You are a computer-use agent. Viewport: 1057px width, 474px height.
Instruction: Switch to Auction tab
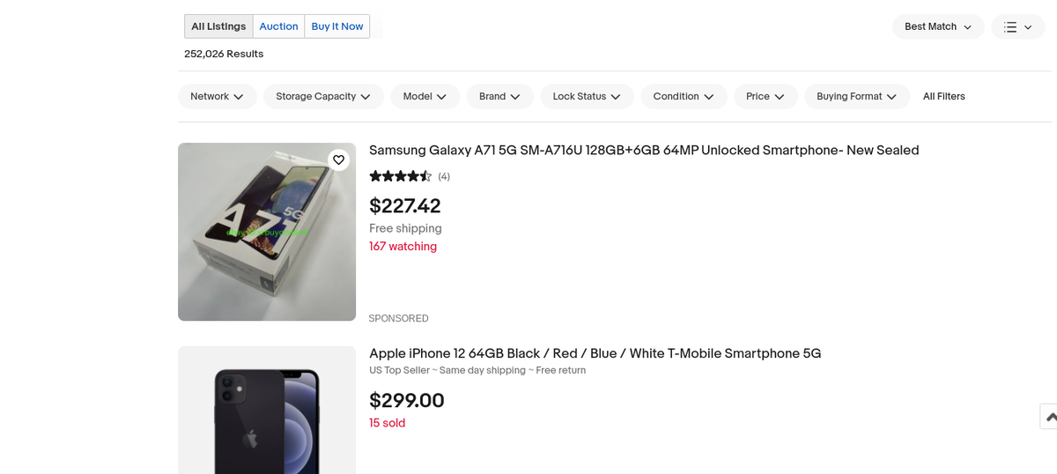pyautogui.click(x=278, y=26)
